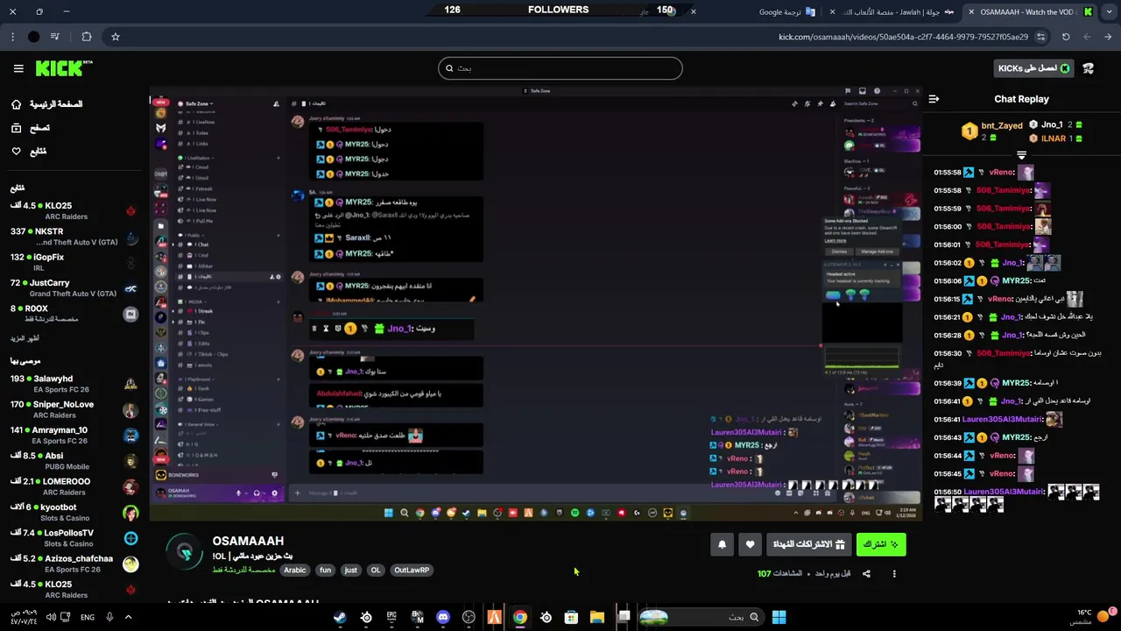Open Steam from the taskbar
The width and height of the screenshot is (1121, 631).
340,617
